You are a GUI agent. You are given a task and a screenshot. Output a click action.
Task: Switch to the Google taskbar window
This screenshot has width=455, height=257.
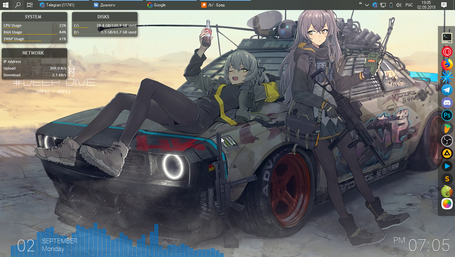171,5
